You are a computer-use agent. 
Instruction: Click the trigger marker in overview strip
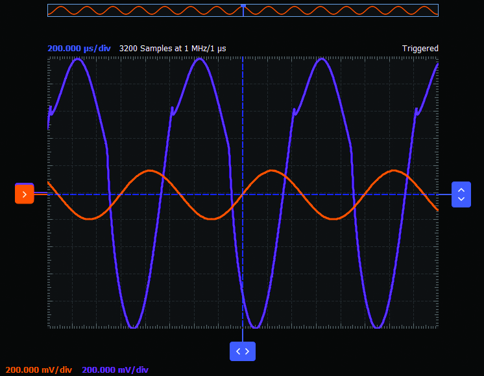point(243,6)
